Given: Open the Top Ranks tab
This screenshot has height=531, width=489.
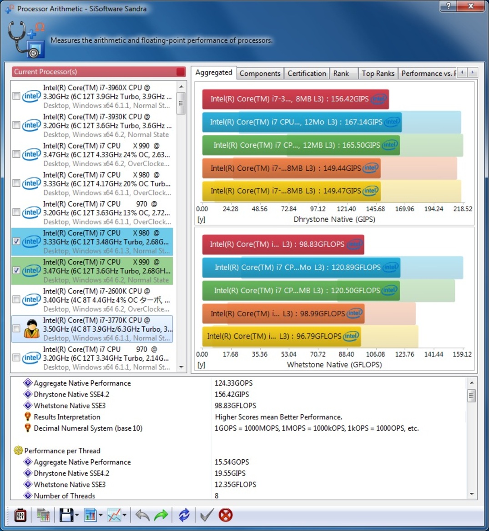Looking at the screenshot, I should 378,74.
